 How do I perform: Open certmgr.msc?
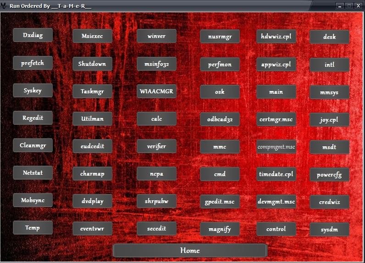(277, 119)
